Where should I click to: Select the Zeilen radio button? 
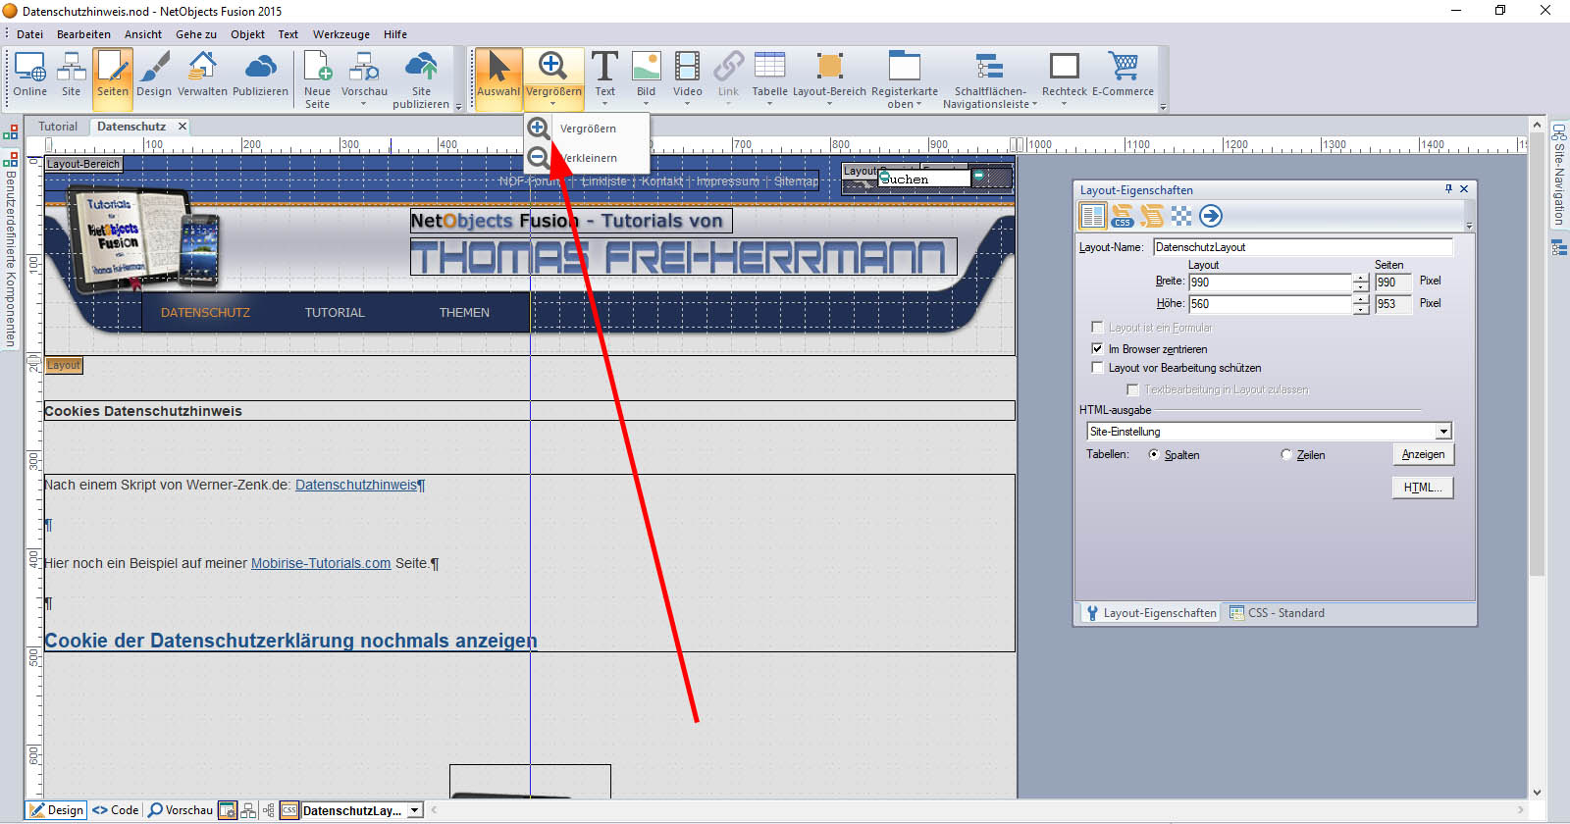pyautogui.click(x=1286, y=455)
